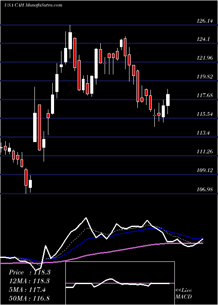Click the <<Live MACD label
The width and height of the screenshot is (218, 305).
point(184,294)
